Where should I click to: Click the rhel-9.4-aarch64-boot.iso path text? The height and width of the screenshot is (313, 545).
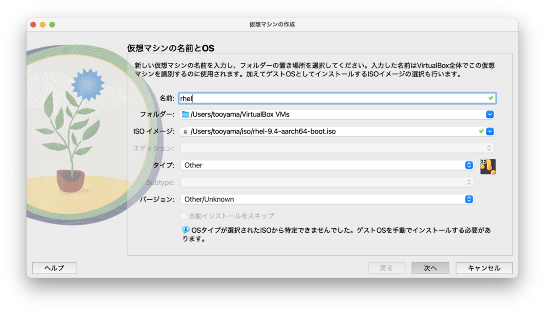click(263, 131)
